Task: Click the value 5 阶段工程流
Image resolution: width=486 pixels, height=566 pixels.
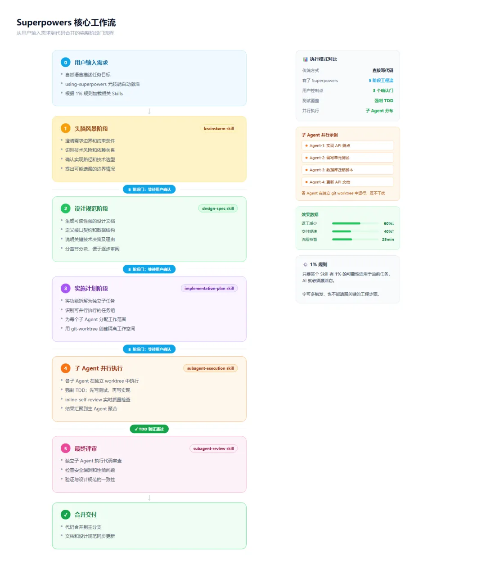Action: pos(381,81)
